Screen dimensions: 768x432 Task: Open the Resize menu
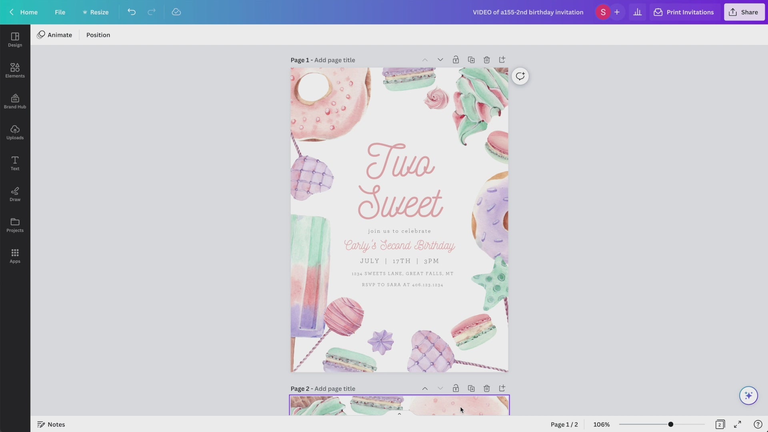[96, 12]
